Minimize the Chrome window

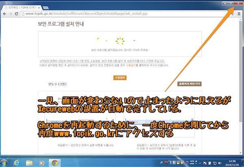(225, 3)
